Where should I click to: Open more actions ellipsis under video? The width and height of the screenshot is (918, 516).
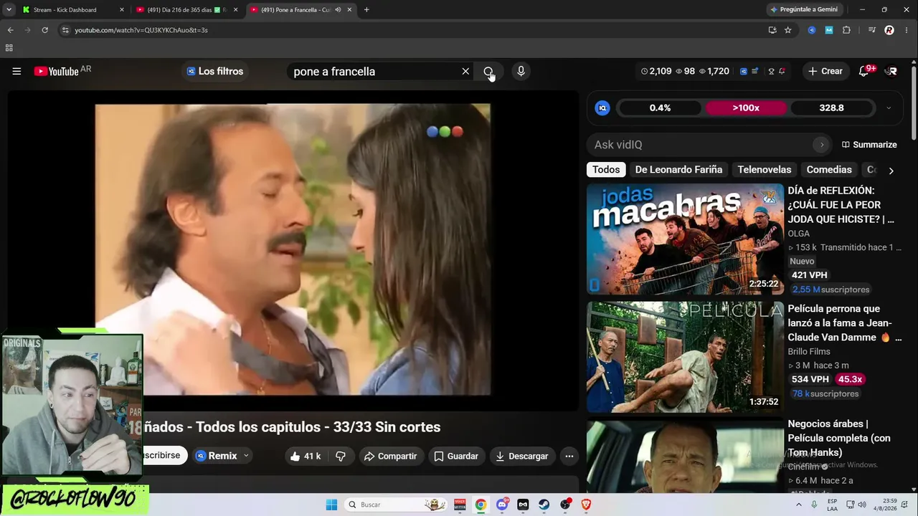click(x=569, y=456)
